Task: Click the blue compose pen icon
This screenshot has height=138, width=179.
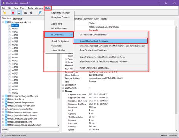Action: (x=40, y=13)
